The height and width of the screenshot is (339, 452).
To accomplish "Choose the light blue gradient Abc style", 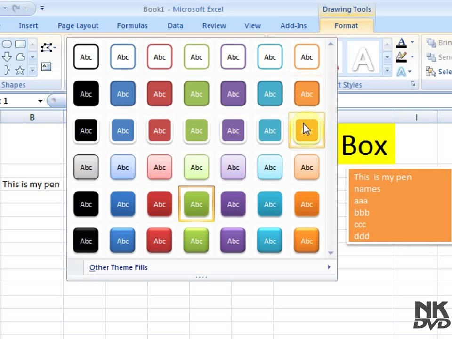I will (123, 167).
